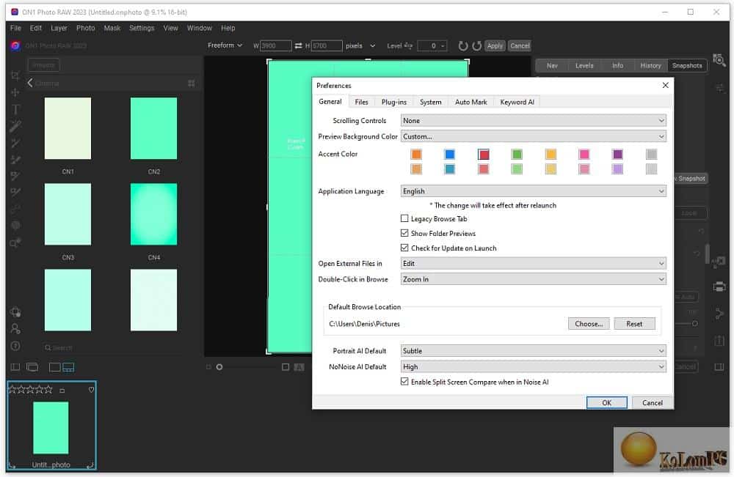Click the rotate counter-clockwise icon
Viewport: 734px width, 477px height.
(x=463, y=45)
